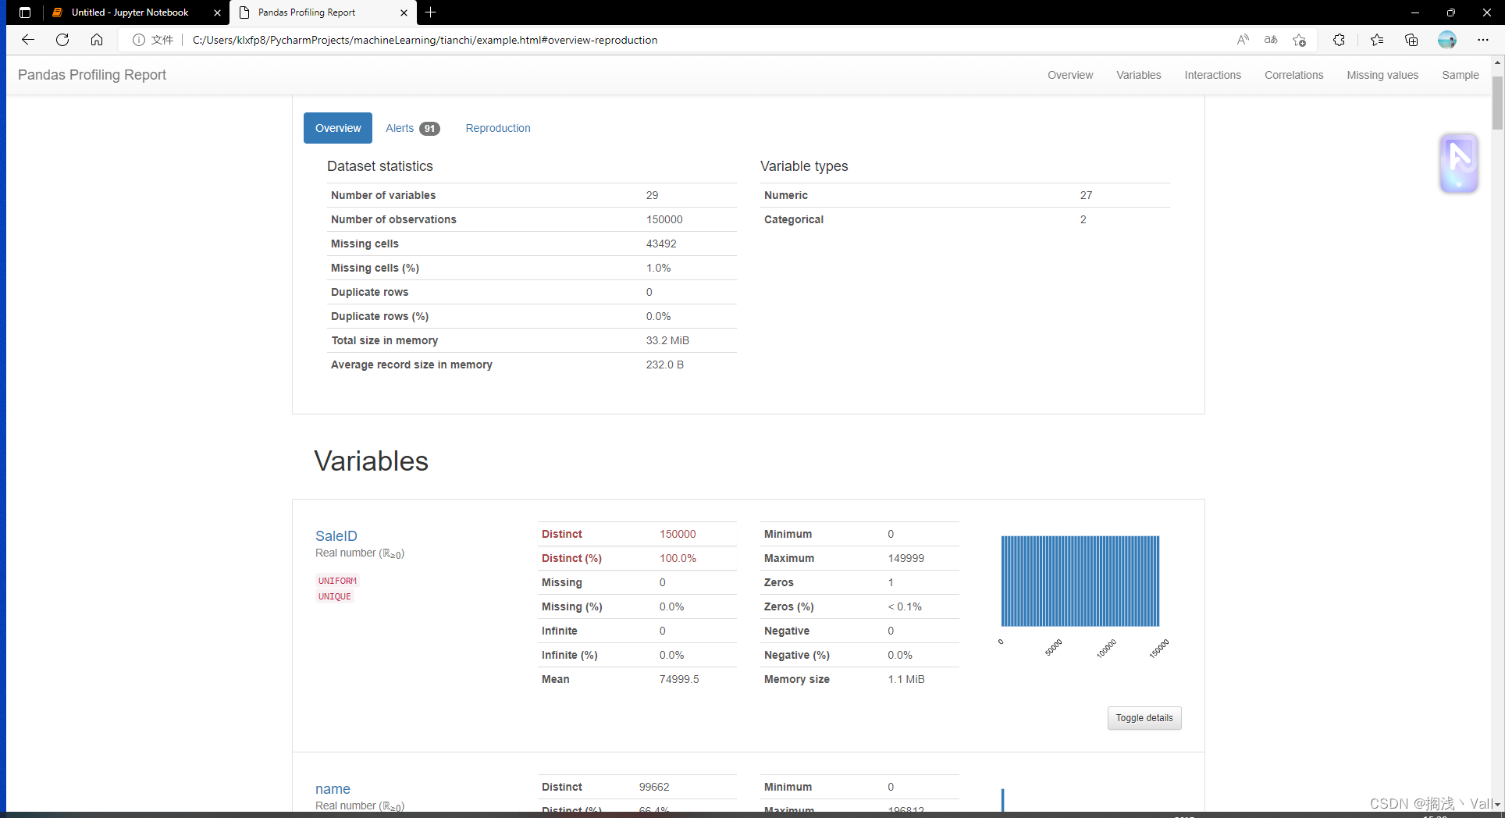Activate the Read aloud icon
This screenshot has width=1505, height=818.
click(1243, 40)
